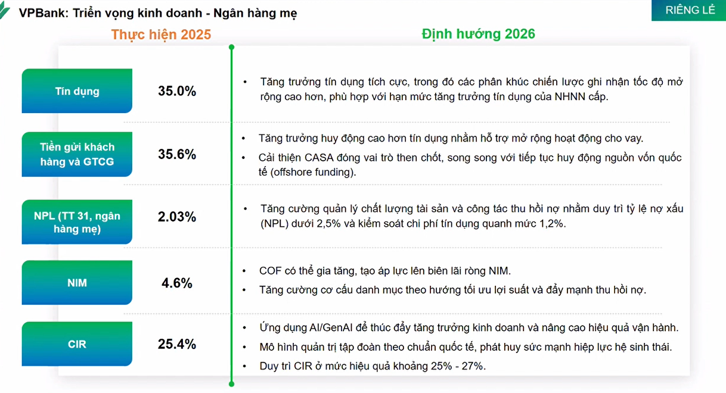Click the top dot of the green divider line

[231, 47]
